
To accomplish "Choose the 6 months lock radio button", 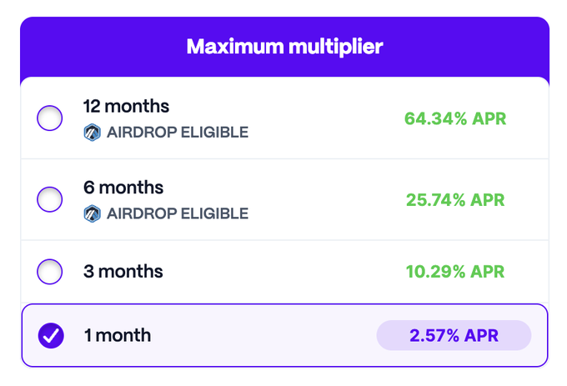I will pyautogui.click(x=50, y=199).
